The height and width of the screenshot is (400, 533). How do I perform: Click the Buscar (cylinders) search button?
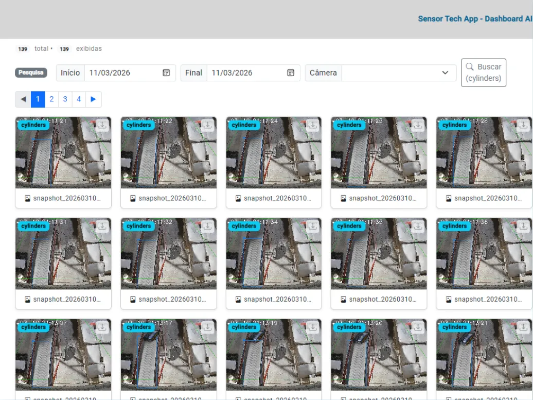click(x=483, y=73)
